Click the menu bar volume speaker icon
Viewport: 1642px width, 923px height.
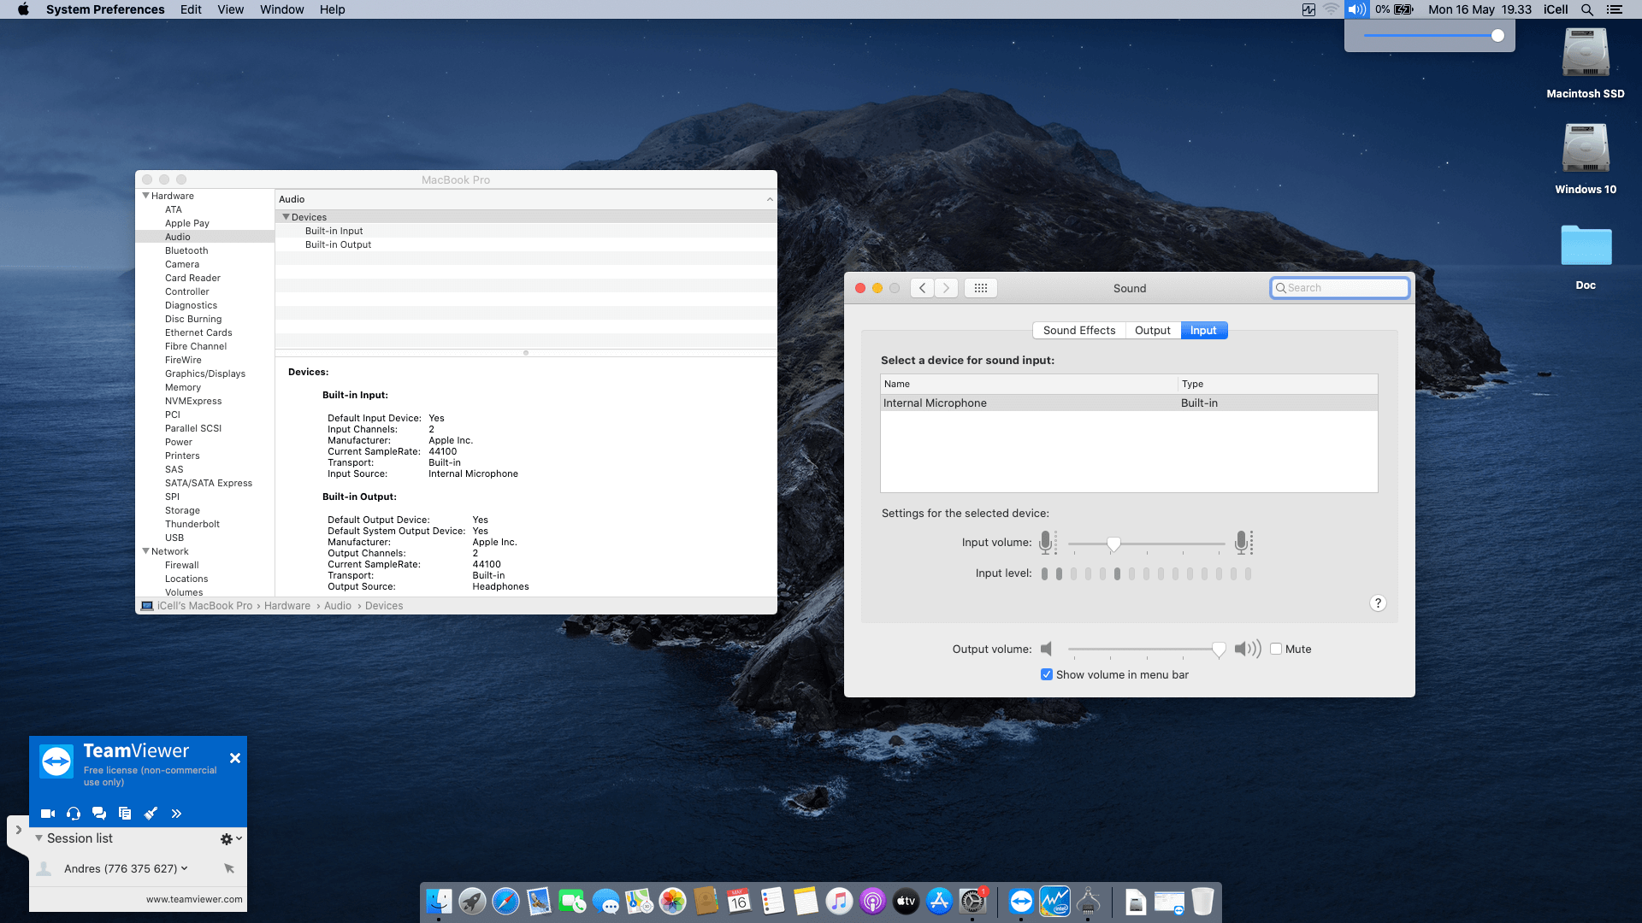[1356, 9]
